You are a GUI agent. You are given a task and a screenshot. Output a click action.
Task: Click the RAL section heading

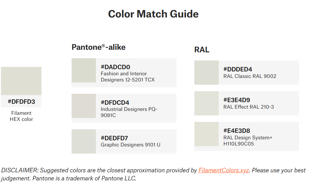point(202,50)
